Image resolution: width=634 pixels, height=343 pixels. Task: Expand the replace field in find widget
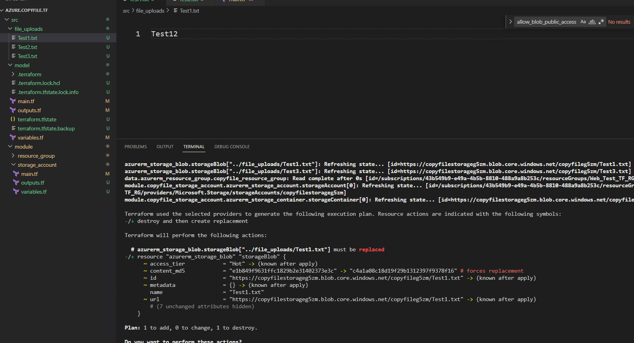[x=511, y=22]
